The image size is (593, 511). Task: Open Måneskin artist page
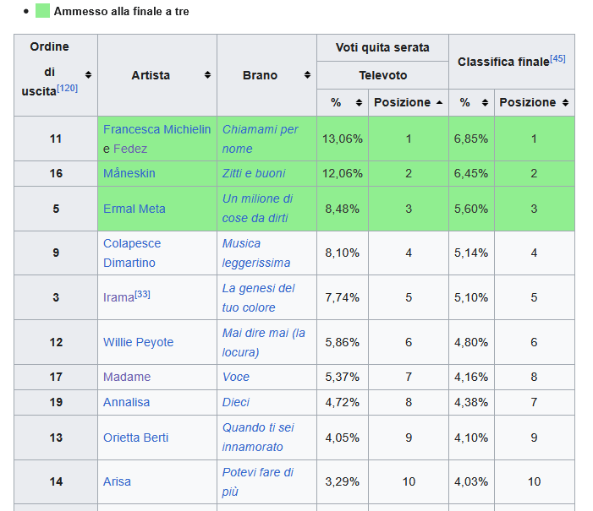click(129, 173)
